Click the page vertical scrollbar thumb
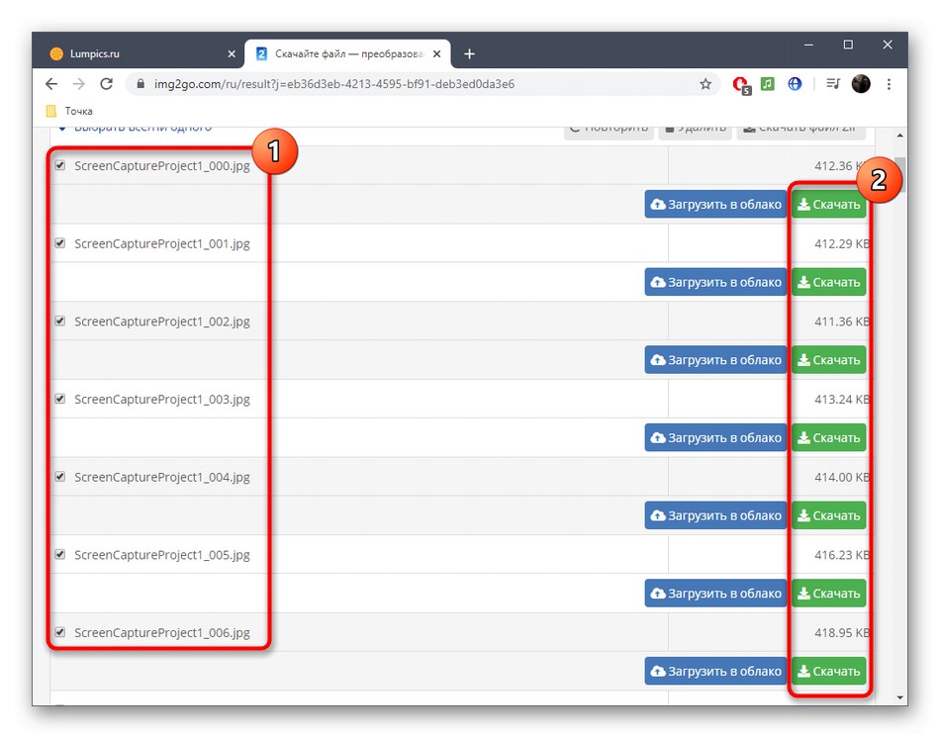The height and width of the screenshot is (738, 940). (x=899, y=174)
